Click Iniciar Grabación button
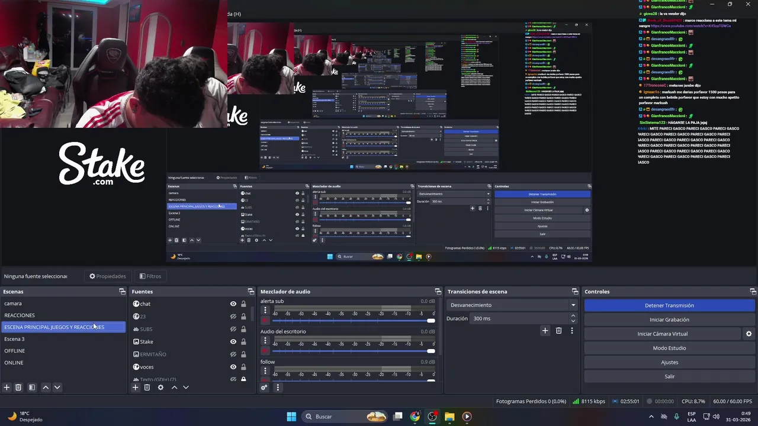The width and height of the screenshot is (758, 426). [669, 319]
